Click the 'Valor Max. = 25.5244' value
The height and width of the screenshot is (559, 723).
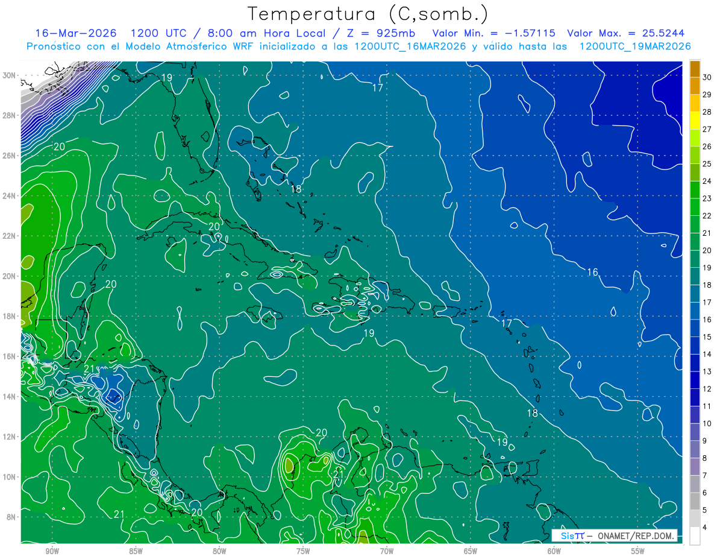626,33
